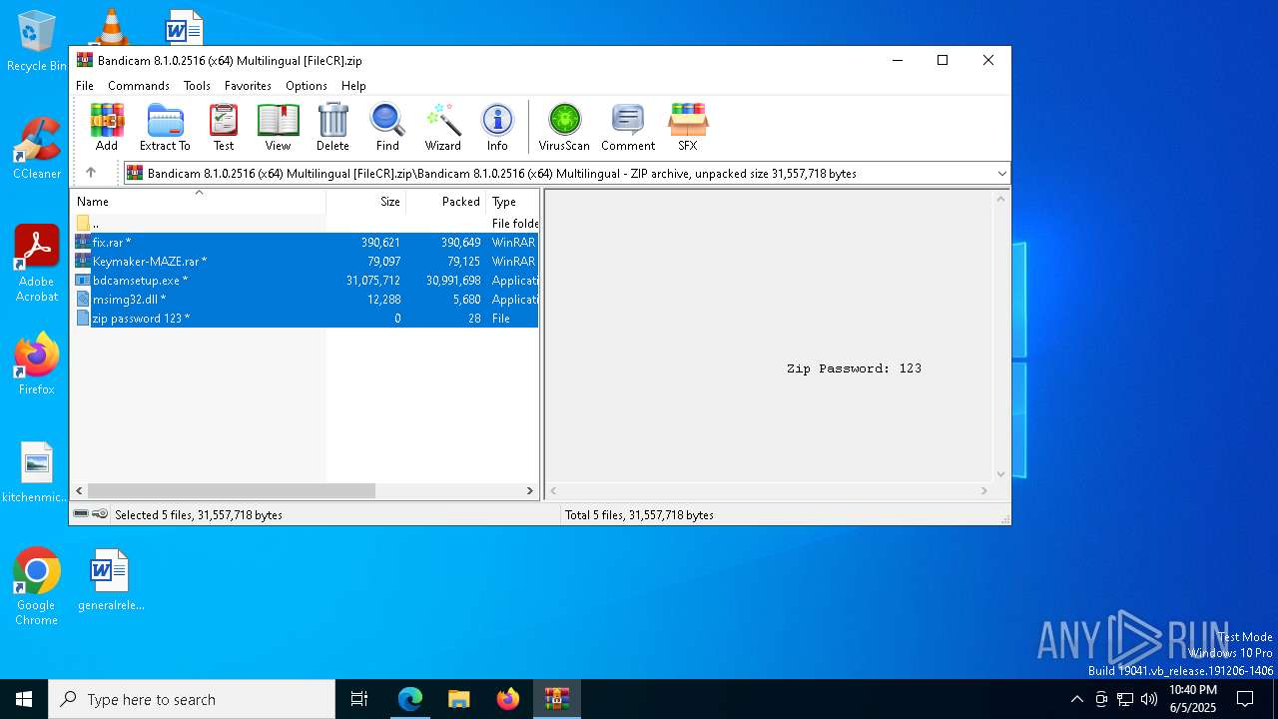Launch Firefox desktop shortcut

pos(37,363)
